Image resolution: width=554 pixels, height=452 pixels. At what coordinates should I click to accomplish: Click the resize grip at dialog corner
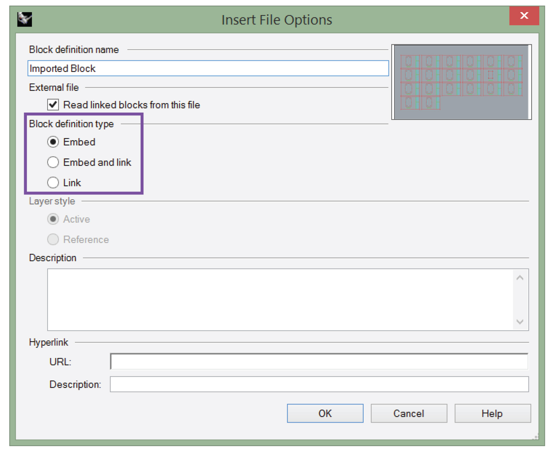535,437
